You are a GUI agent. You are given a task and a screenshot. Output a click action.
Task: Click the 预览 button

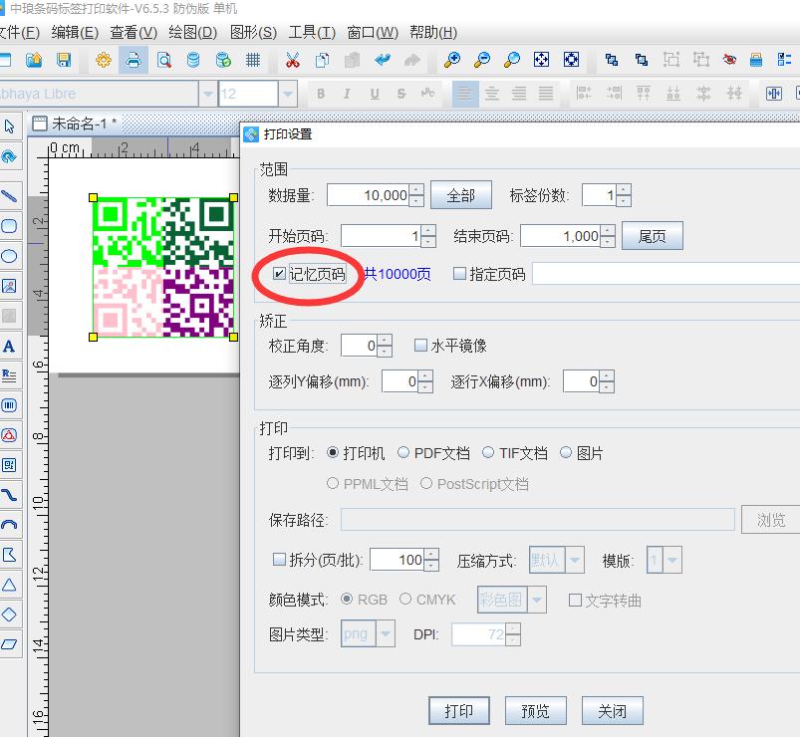[x=535, y=710]
